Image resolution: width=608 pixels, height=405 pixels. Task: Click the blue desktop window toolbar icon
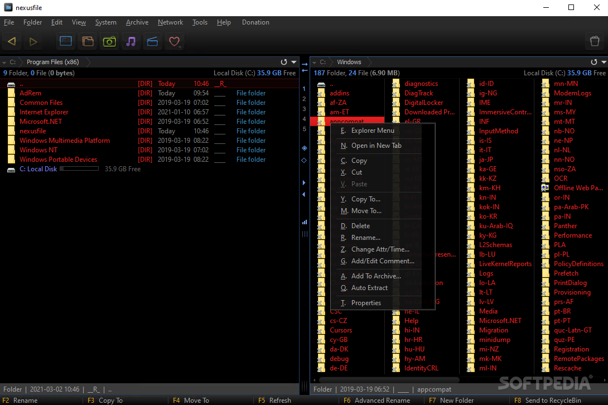pos(66,41)
